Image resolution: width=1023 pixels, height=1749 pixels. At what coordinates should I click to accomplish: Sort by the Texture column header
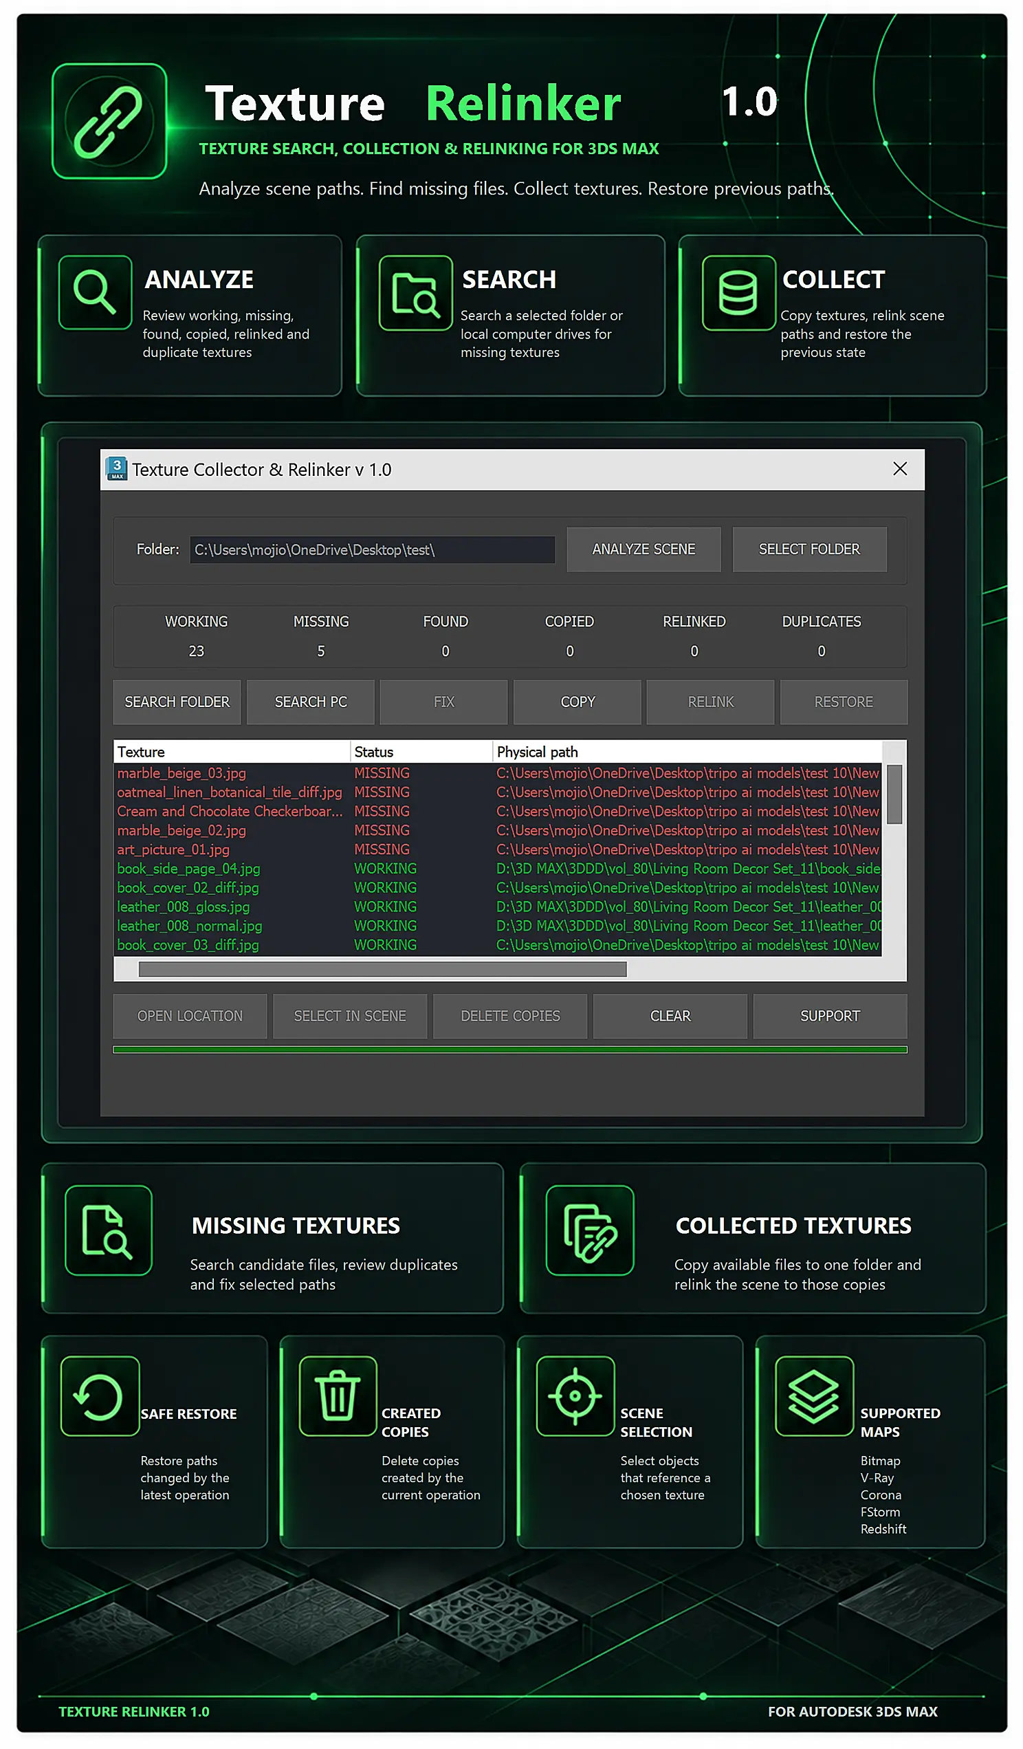232,752
